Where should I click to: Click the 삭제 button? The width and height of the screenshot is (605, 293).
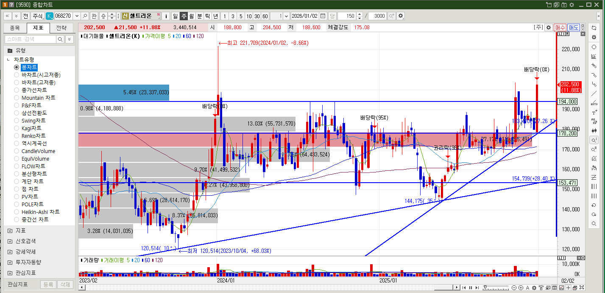pos(65,285)
